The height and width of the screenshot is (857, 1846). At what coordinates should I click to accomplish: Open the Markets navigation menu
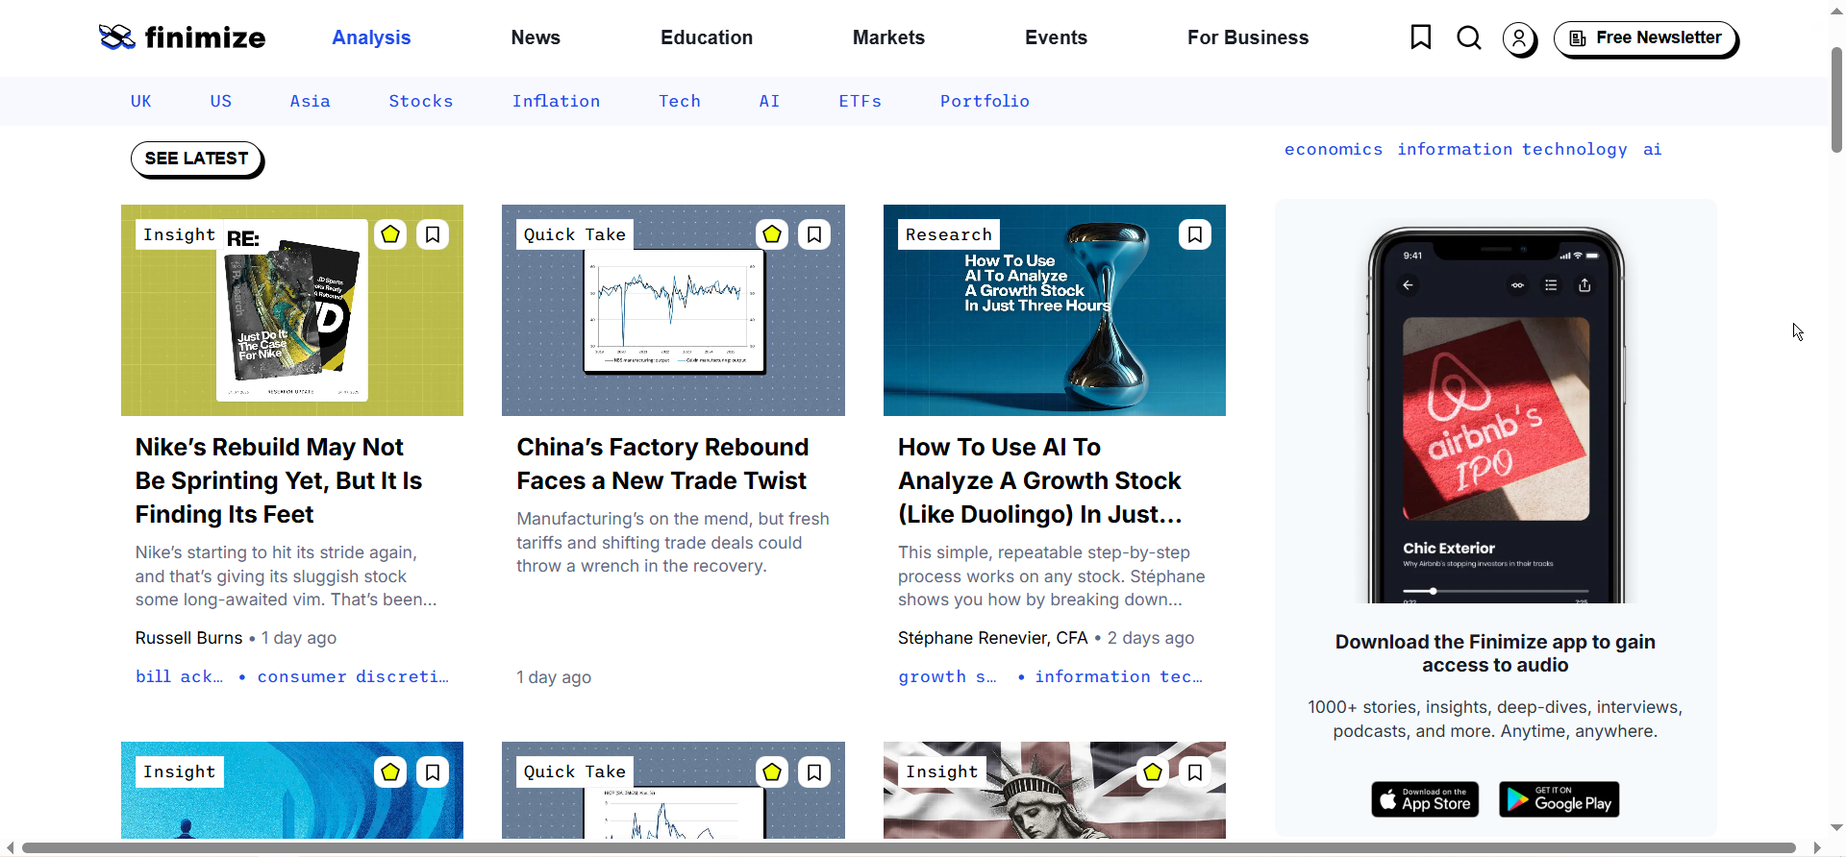pos(888,37)
